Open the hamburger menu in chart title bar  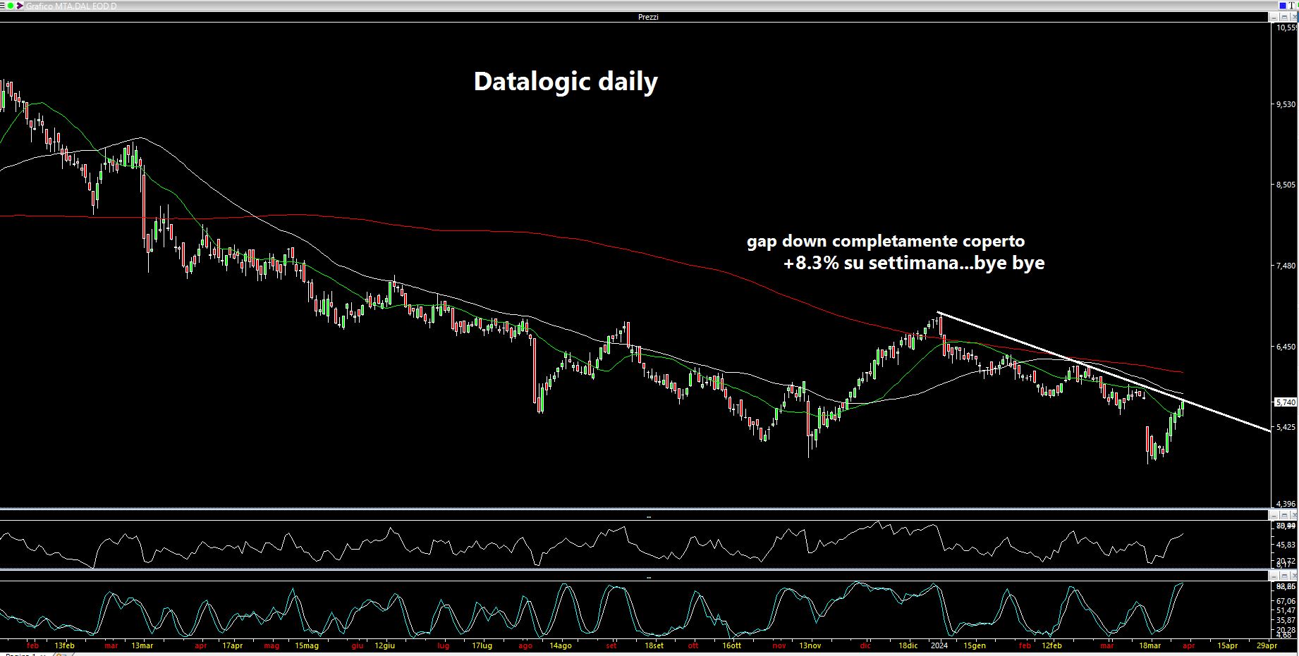pos(2,6)
